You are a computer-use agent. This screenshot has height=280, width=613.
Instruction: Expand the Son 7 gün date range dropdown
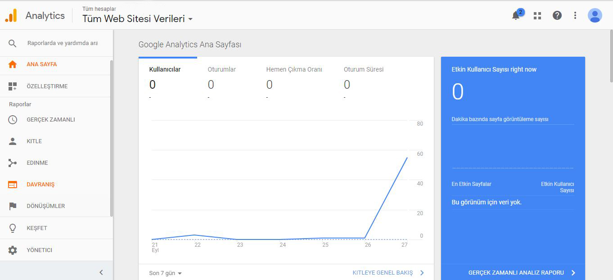tap(165, 273)
